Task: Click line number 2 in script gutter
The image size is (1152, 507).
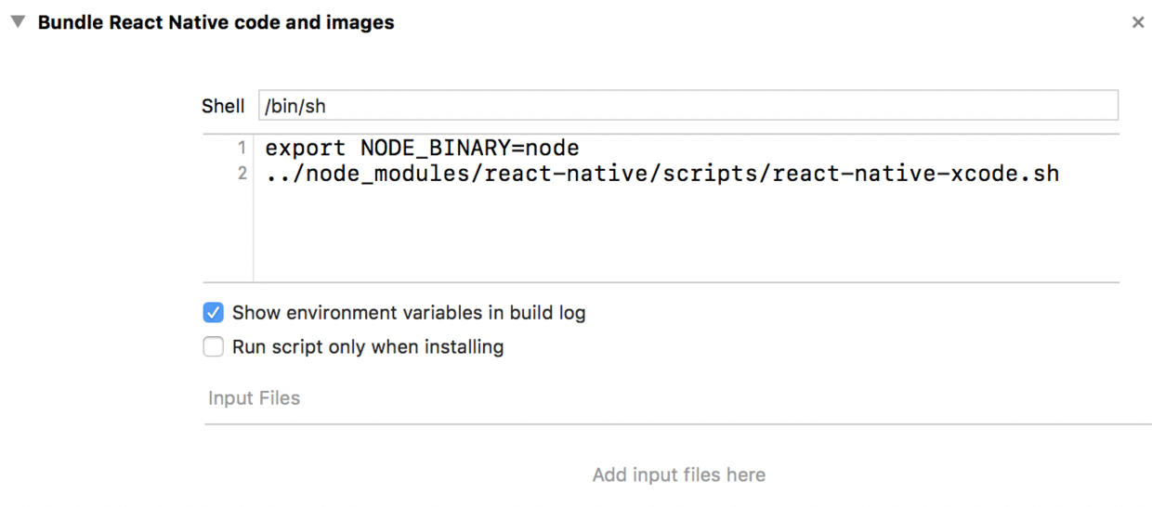Action: click(242, 174)
